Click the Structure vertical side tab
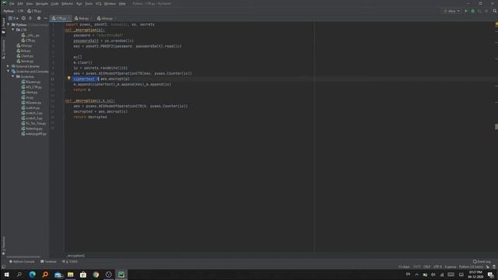The height and width of the screenshot is (280, 498). coord(3,49)
